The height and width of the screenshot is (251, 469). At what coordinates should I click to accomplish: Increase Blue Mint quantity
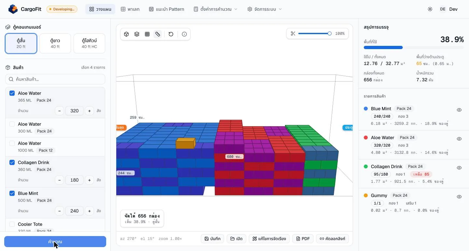[90, 211]
